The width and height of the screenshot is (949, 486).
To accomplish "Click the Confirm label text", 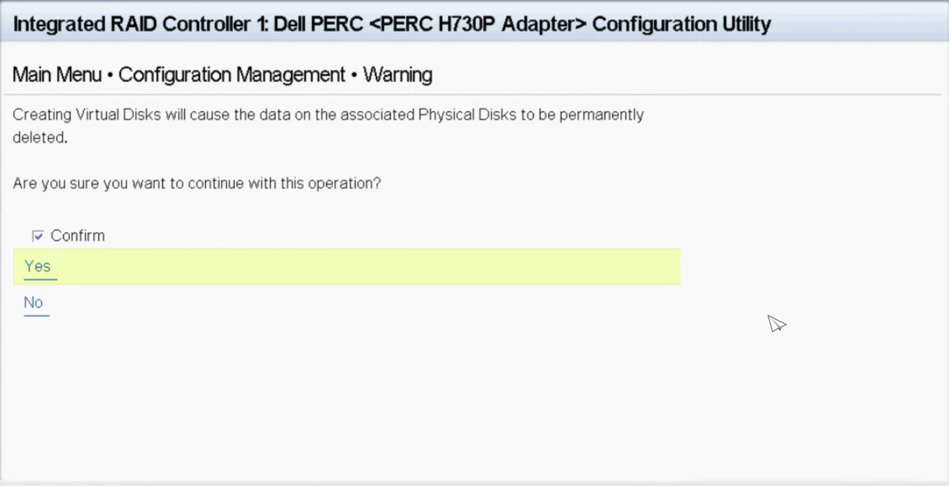I will 77,236.
